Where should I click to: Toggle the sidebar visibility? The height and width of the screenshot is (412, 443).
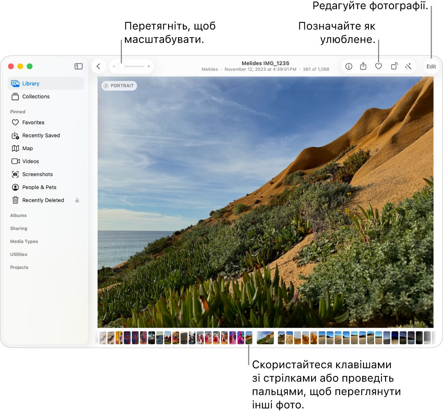point(79,67)
